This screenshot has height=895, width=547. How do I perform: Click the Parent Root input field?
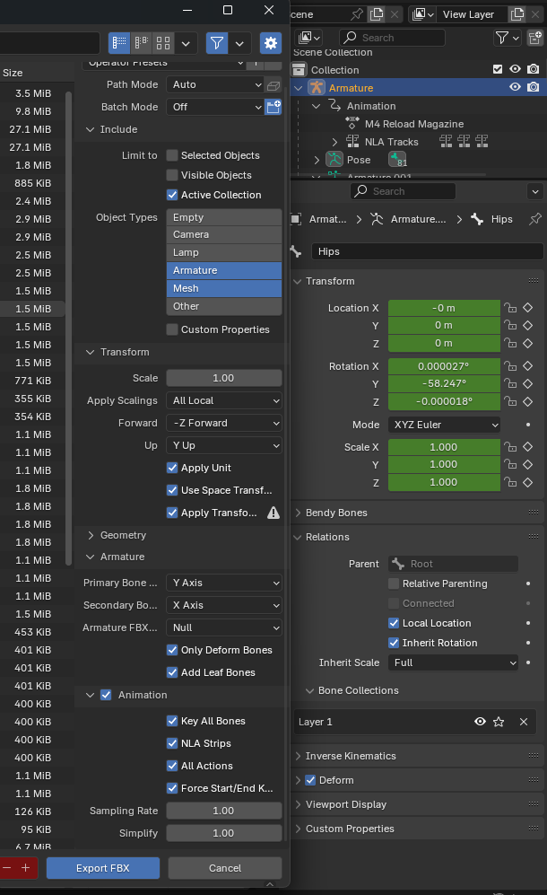pos(453,564)
